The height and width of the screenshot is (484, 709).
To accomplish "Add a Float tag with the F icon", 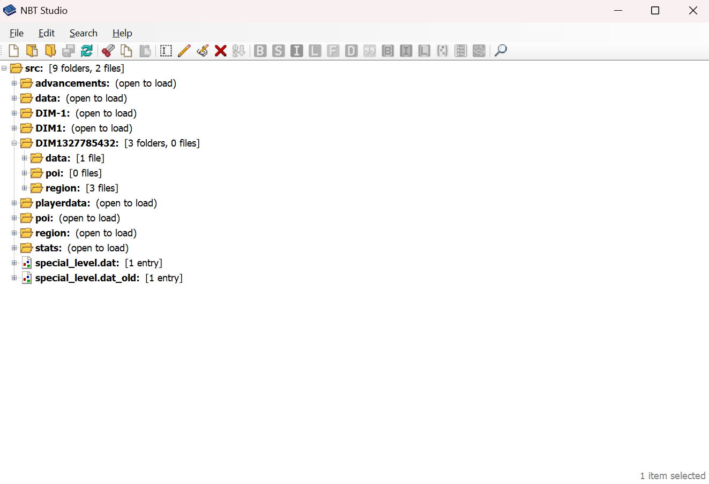I will [333, 51].
